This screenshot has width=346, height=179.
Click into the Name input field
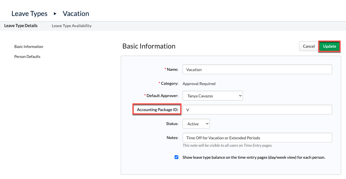257,69
